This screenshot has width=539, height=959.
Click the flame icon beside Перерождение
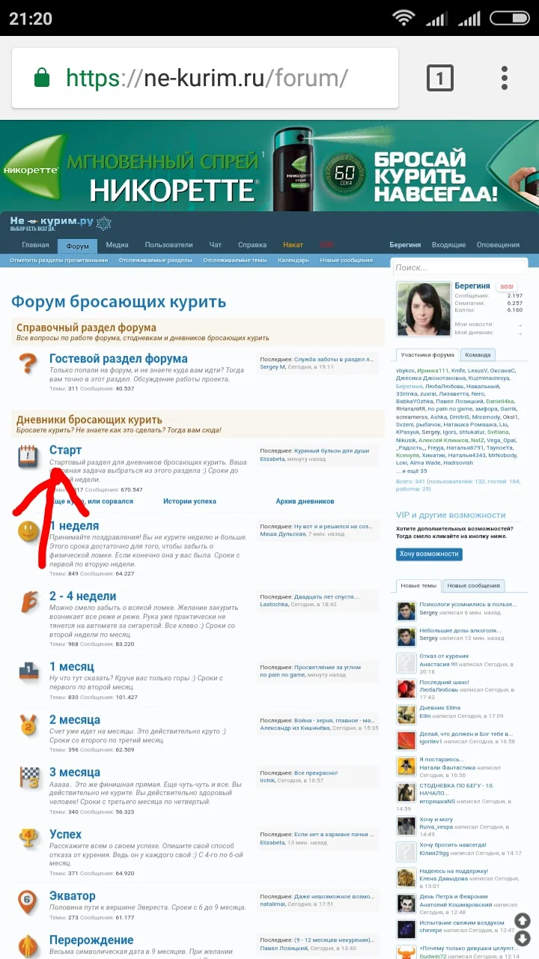pyautogui.click(x=28, y=946)
